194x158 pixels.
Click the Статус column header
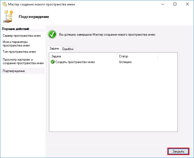[137, 56]
